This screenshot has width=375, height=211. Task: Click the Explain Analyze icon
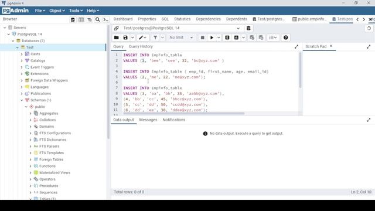click(x=236, y=38)
